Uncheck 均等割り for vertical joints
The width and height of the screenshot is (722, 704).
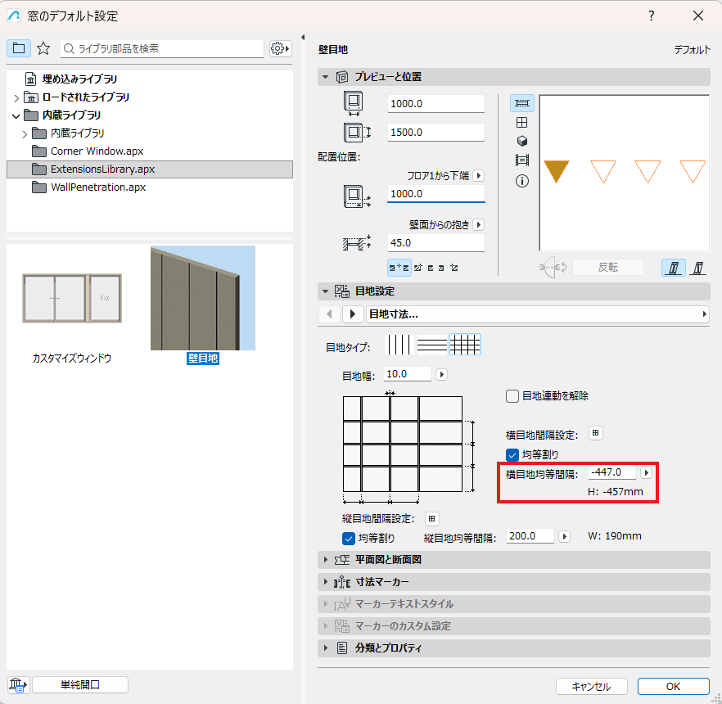349,539
